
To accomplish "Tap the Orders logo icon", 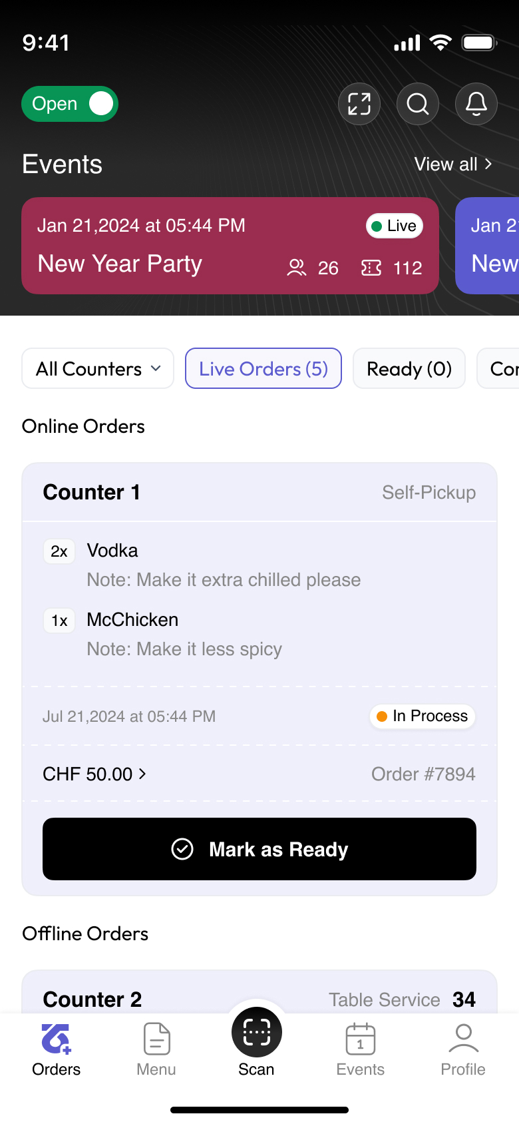I will click(x=56, y=1039).
